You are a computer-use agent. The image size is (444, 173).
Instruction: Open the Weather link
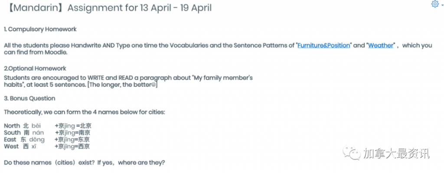(x=381, y=46)
